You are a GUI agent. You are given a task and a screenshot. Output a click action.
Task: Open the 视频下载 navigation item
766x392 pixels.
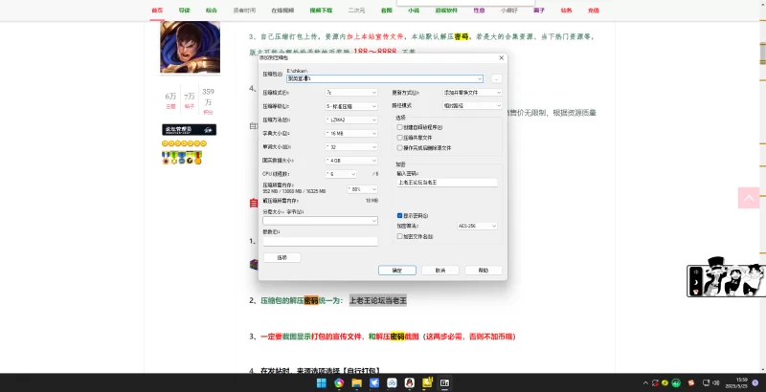pos(321,11)
